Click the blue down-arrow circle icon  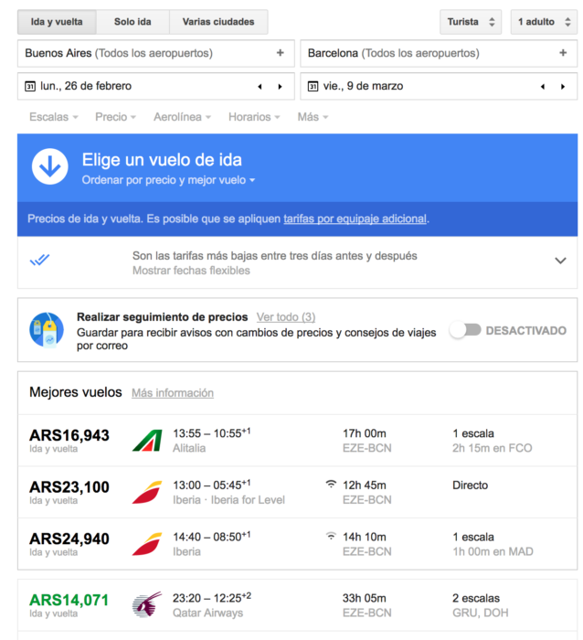(50, 165)
